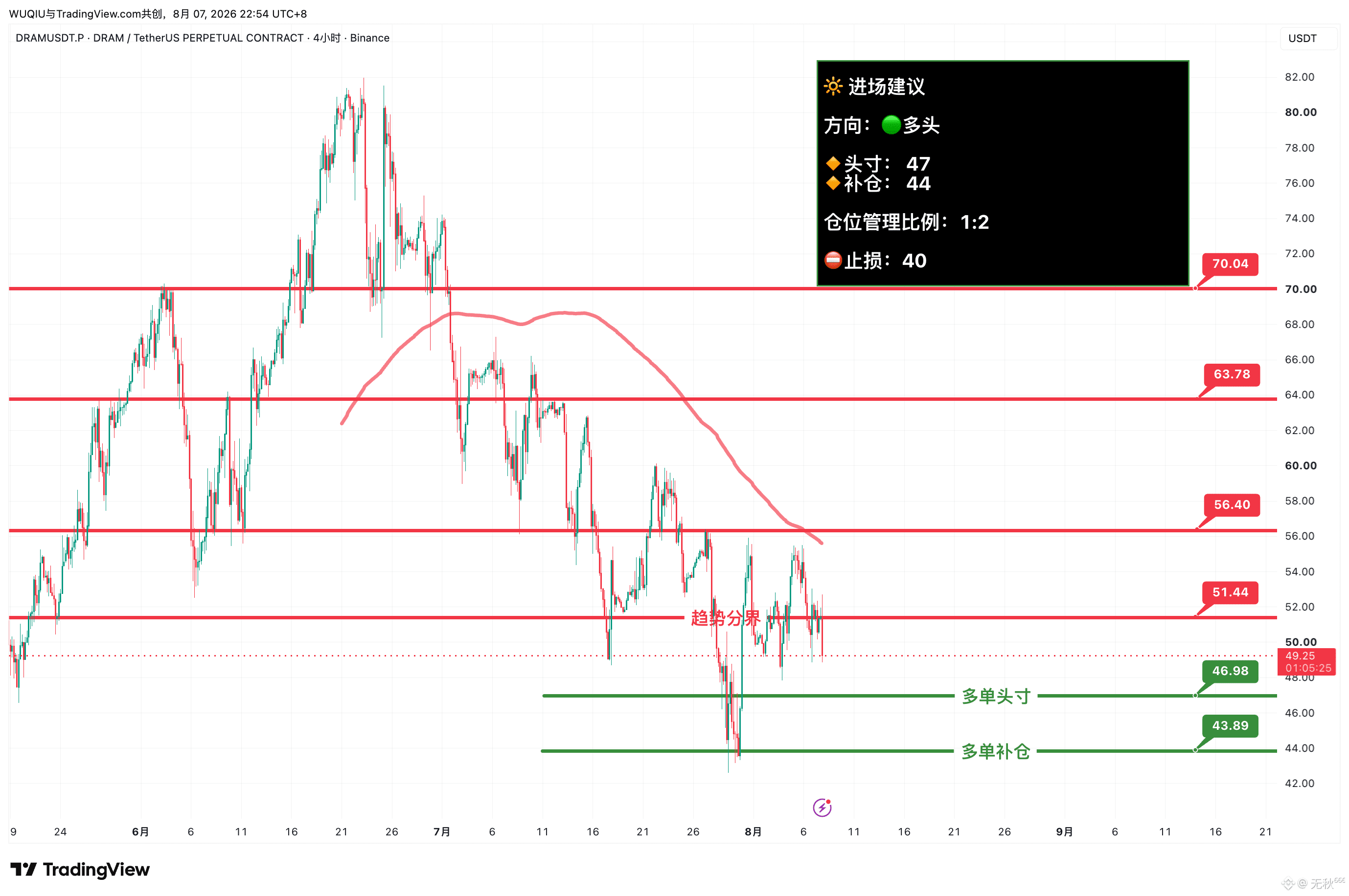Click the 42.00 price axis label

[x=1299, y=784]
